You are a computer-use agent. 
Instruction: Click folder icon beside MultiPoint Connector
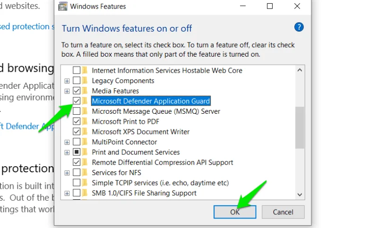85,142
